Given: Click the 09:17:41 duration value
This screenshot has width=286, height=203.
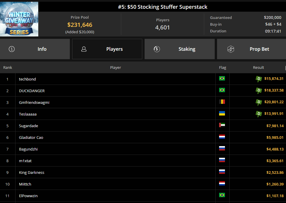Looking at the screenshot, I should point(273,31).
